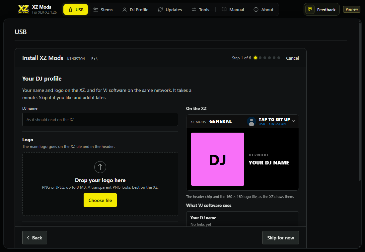Click the 'Drop your logo here' text

(x=100, y=180)
